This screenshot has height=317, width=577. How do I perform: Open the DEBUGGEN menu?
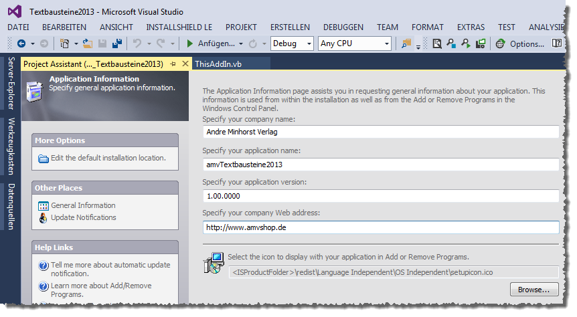point(343,27)
